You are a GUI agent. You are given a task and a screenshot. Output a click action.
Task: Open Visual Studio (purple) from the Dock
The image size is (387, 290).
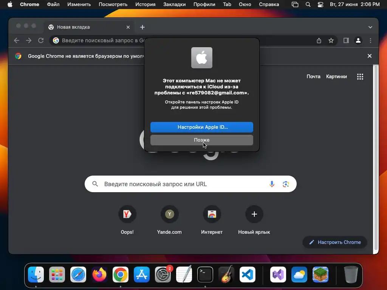(x=278, y=275)
